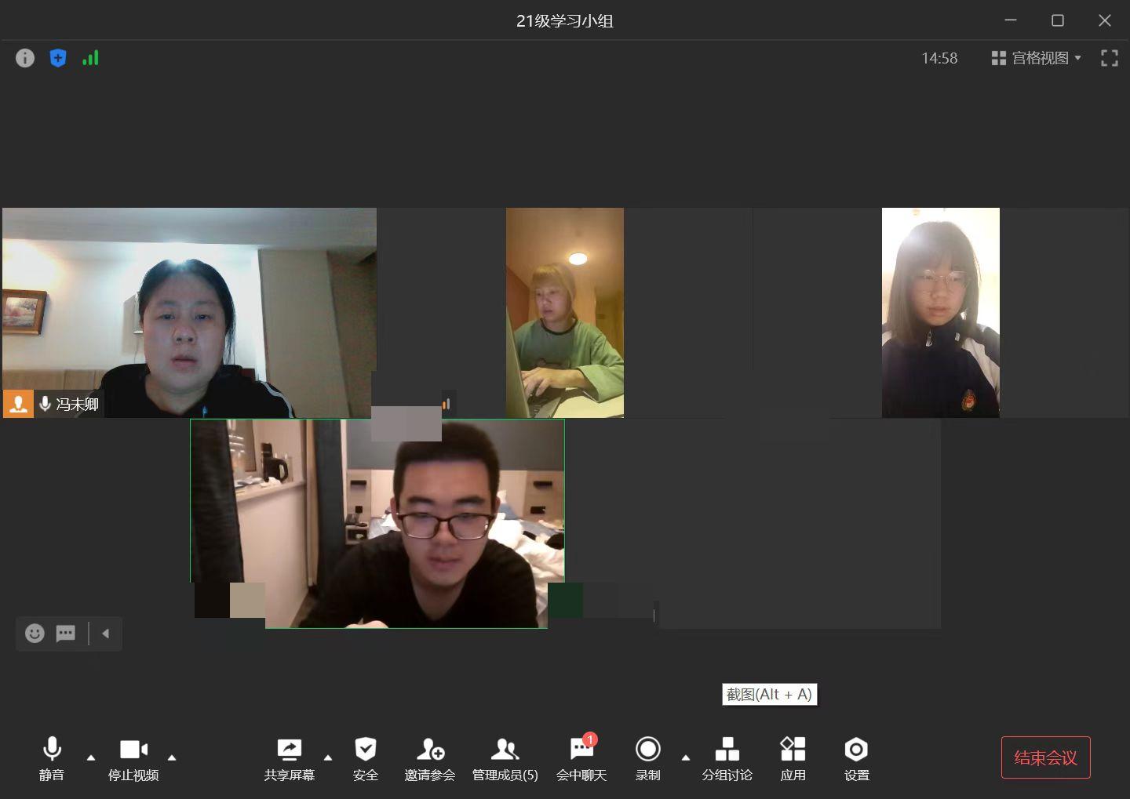Open the quick chat bubble icon
1130x799 pixels.
(66, 634)
